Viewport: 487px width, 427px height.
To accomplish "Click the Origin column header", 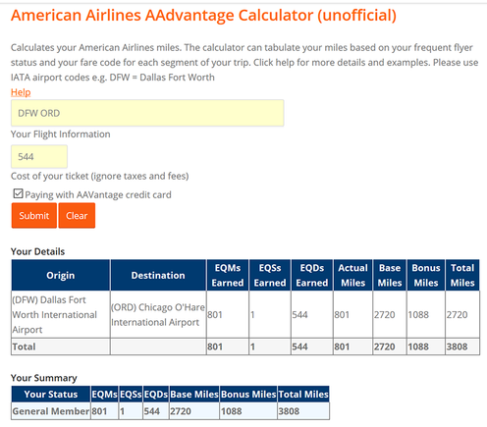I will (61, 275).
